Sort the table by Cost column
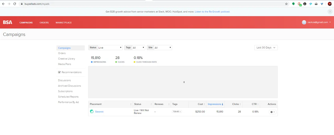334x135 pixels. (x=198, y=104)
